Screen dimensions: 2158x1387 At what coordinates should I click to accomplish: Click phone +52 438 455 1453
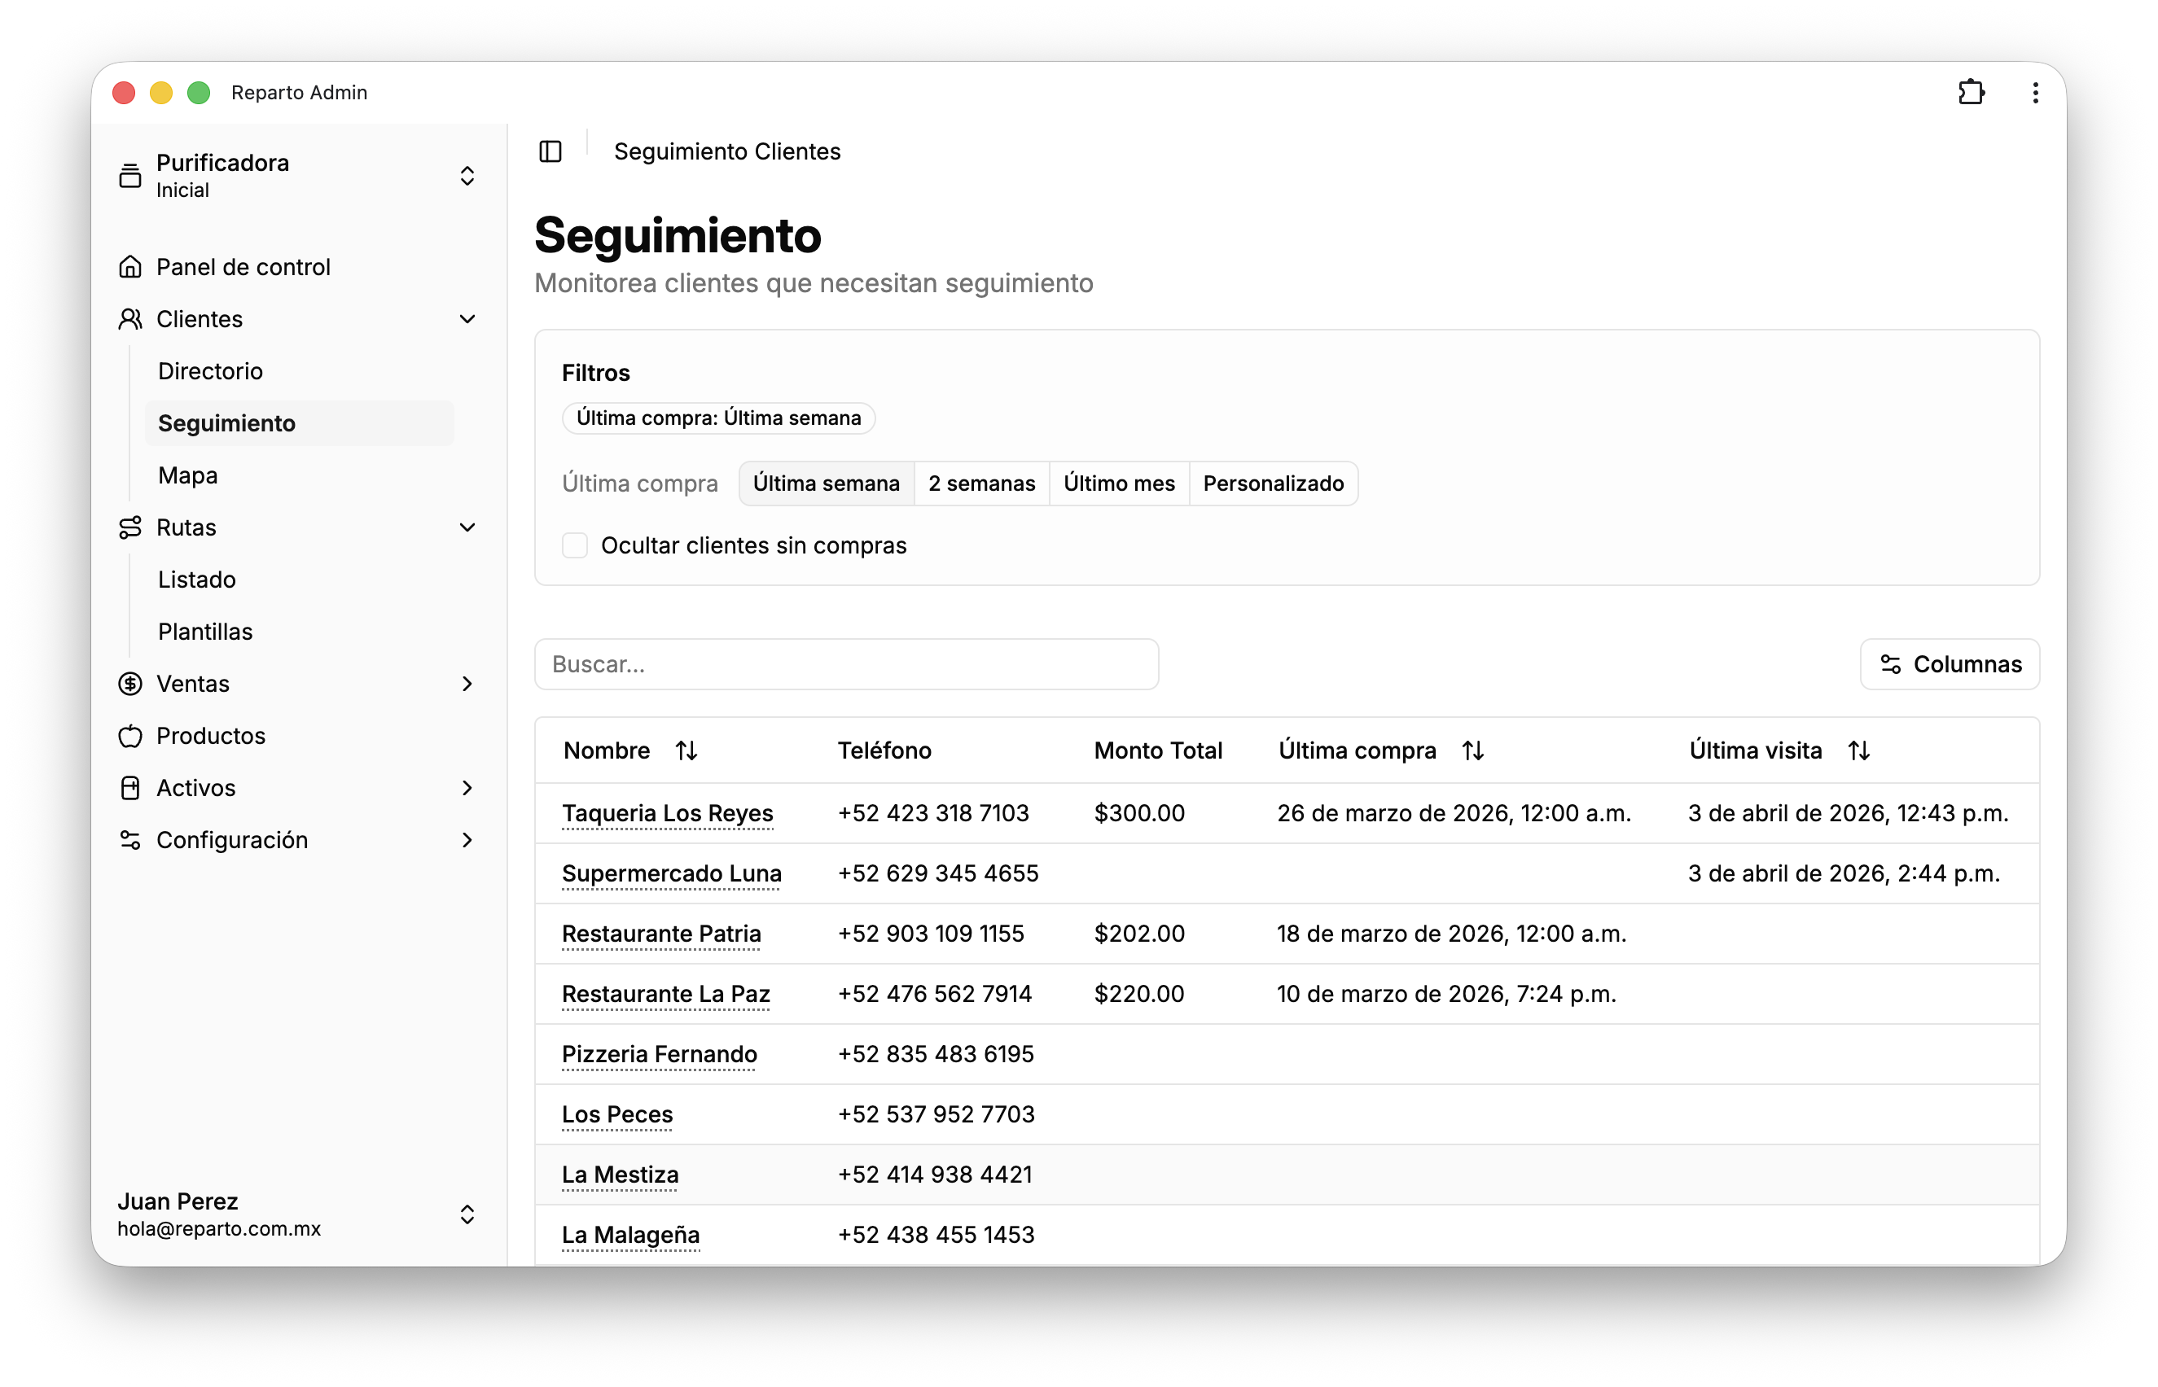936,1235
